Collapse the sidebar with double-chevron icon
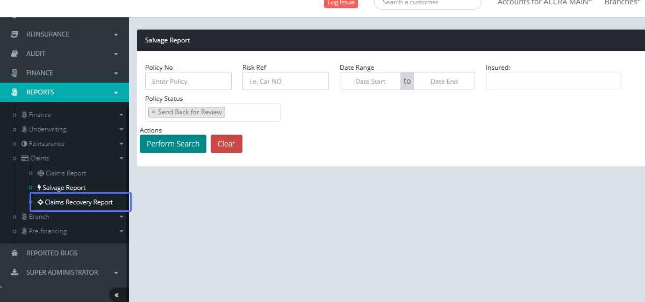 click(117, 295)
